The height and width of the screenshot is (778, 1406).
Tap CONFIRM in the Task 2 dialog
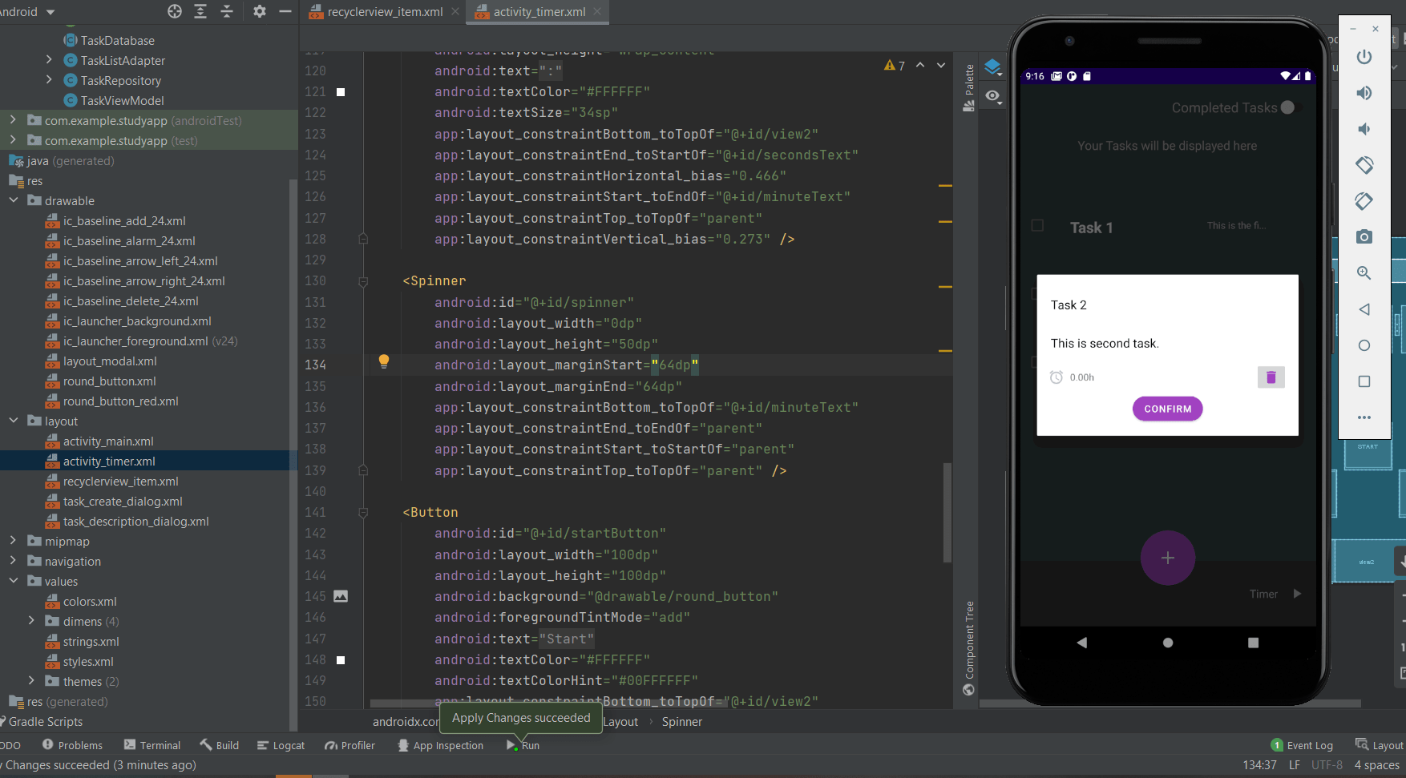coord(1167,409)
